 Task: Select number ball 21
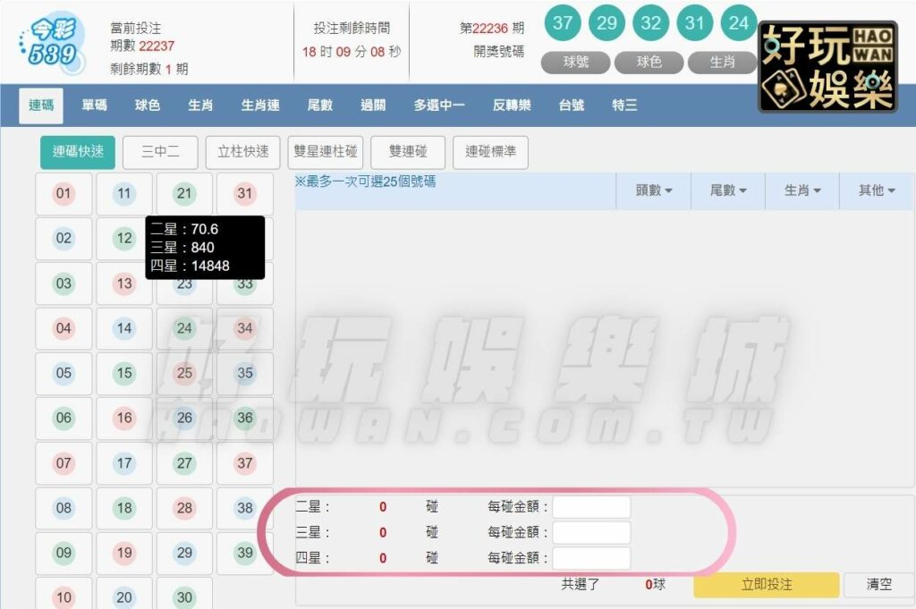184,193
